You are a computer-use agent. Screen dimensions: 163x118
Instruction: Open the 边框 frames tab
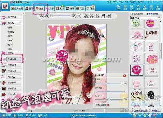point(60,9)
